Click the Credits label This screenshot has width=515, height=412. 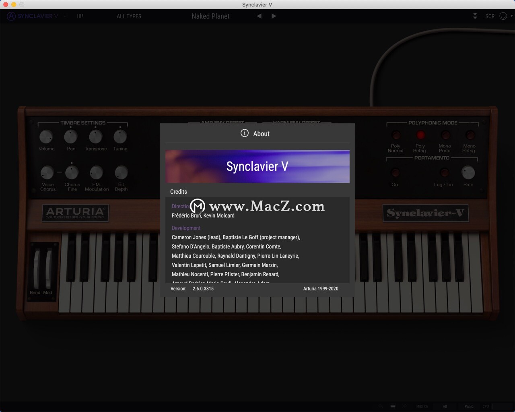click(x=178, y=192)
